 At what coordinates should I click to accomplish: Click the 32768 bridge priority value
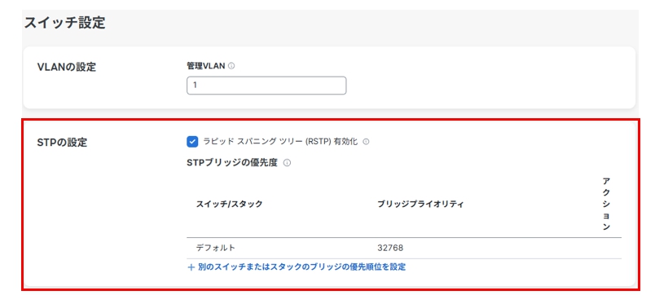(390, 248)
